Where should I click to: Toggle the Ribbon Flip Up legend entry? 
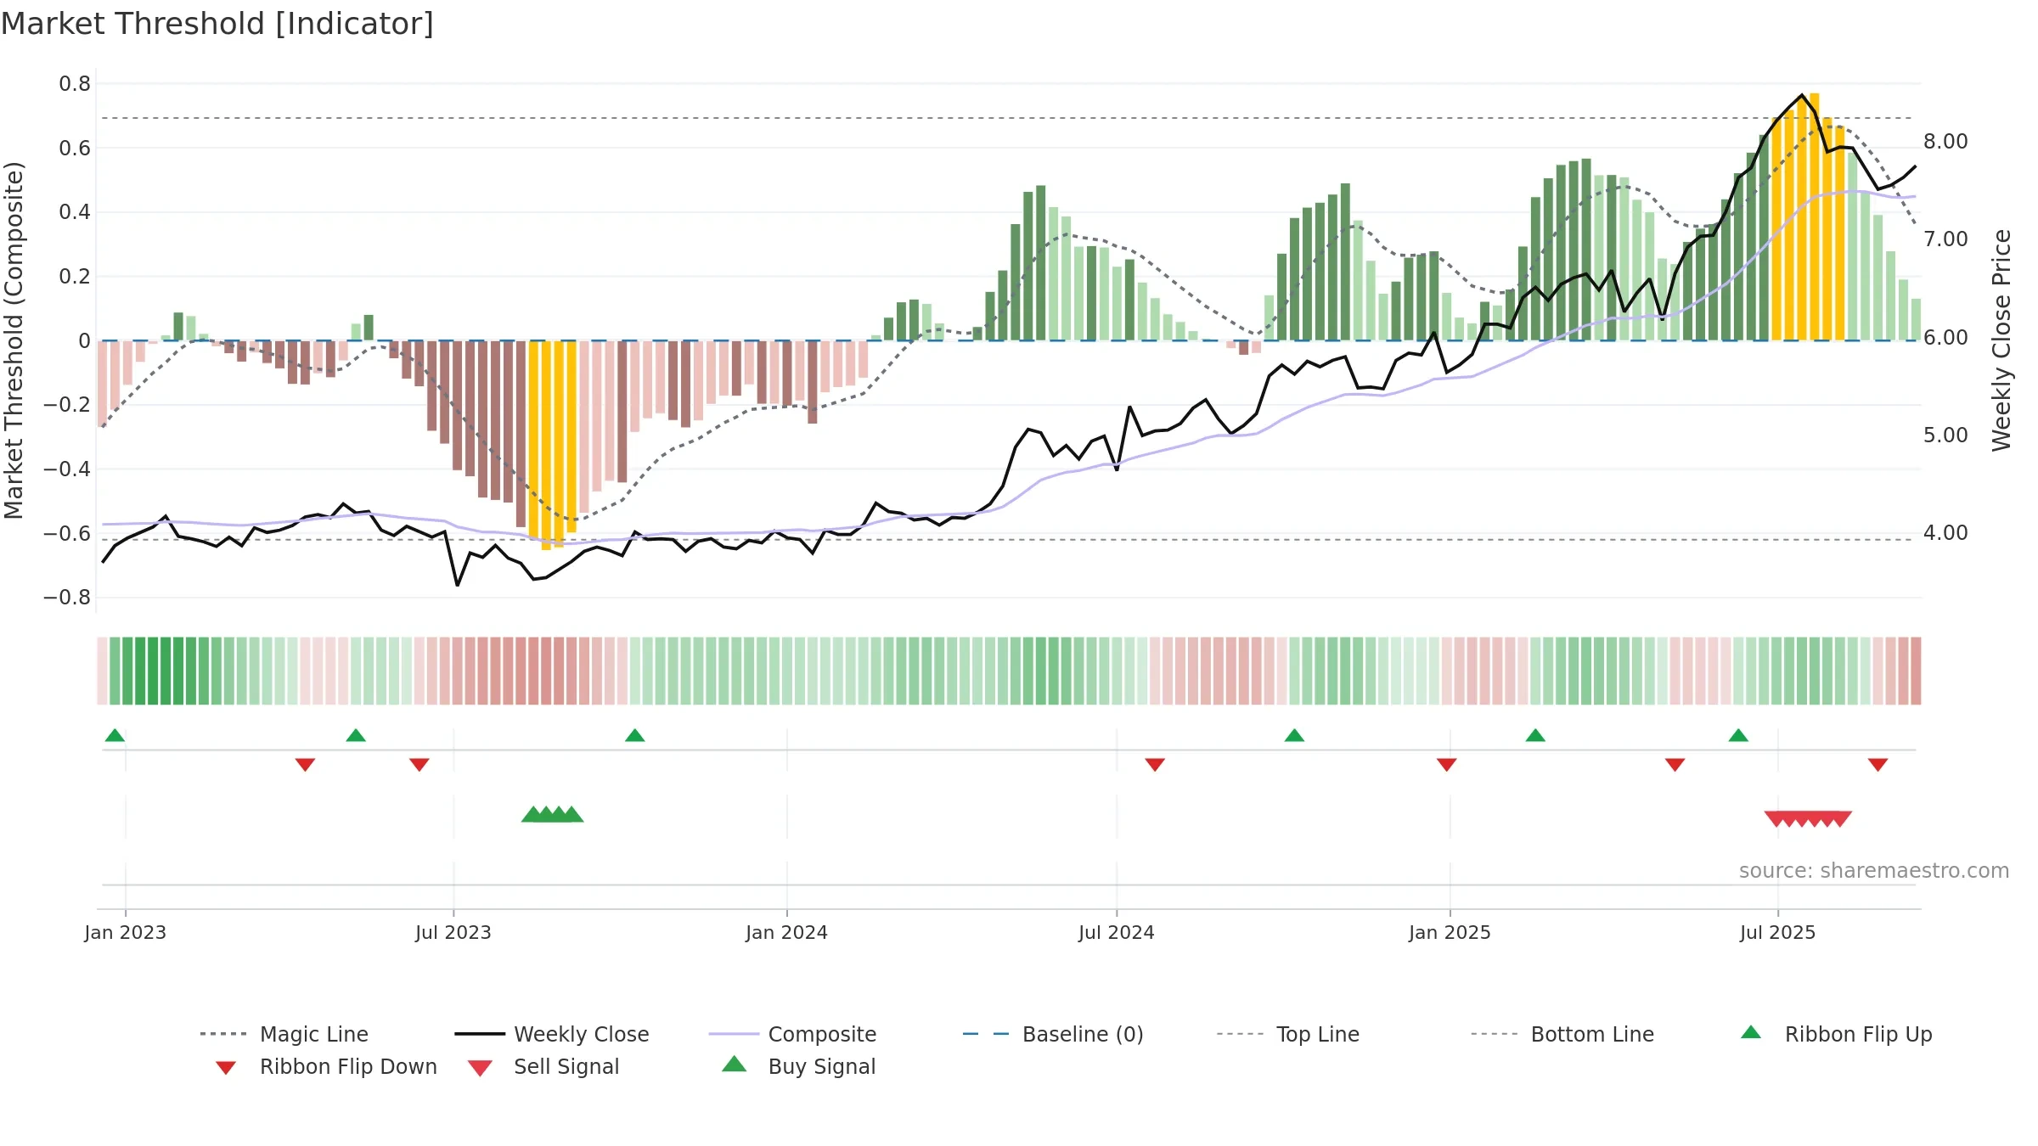[1836, 1034]
